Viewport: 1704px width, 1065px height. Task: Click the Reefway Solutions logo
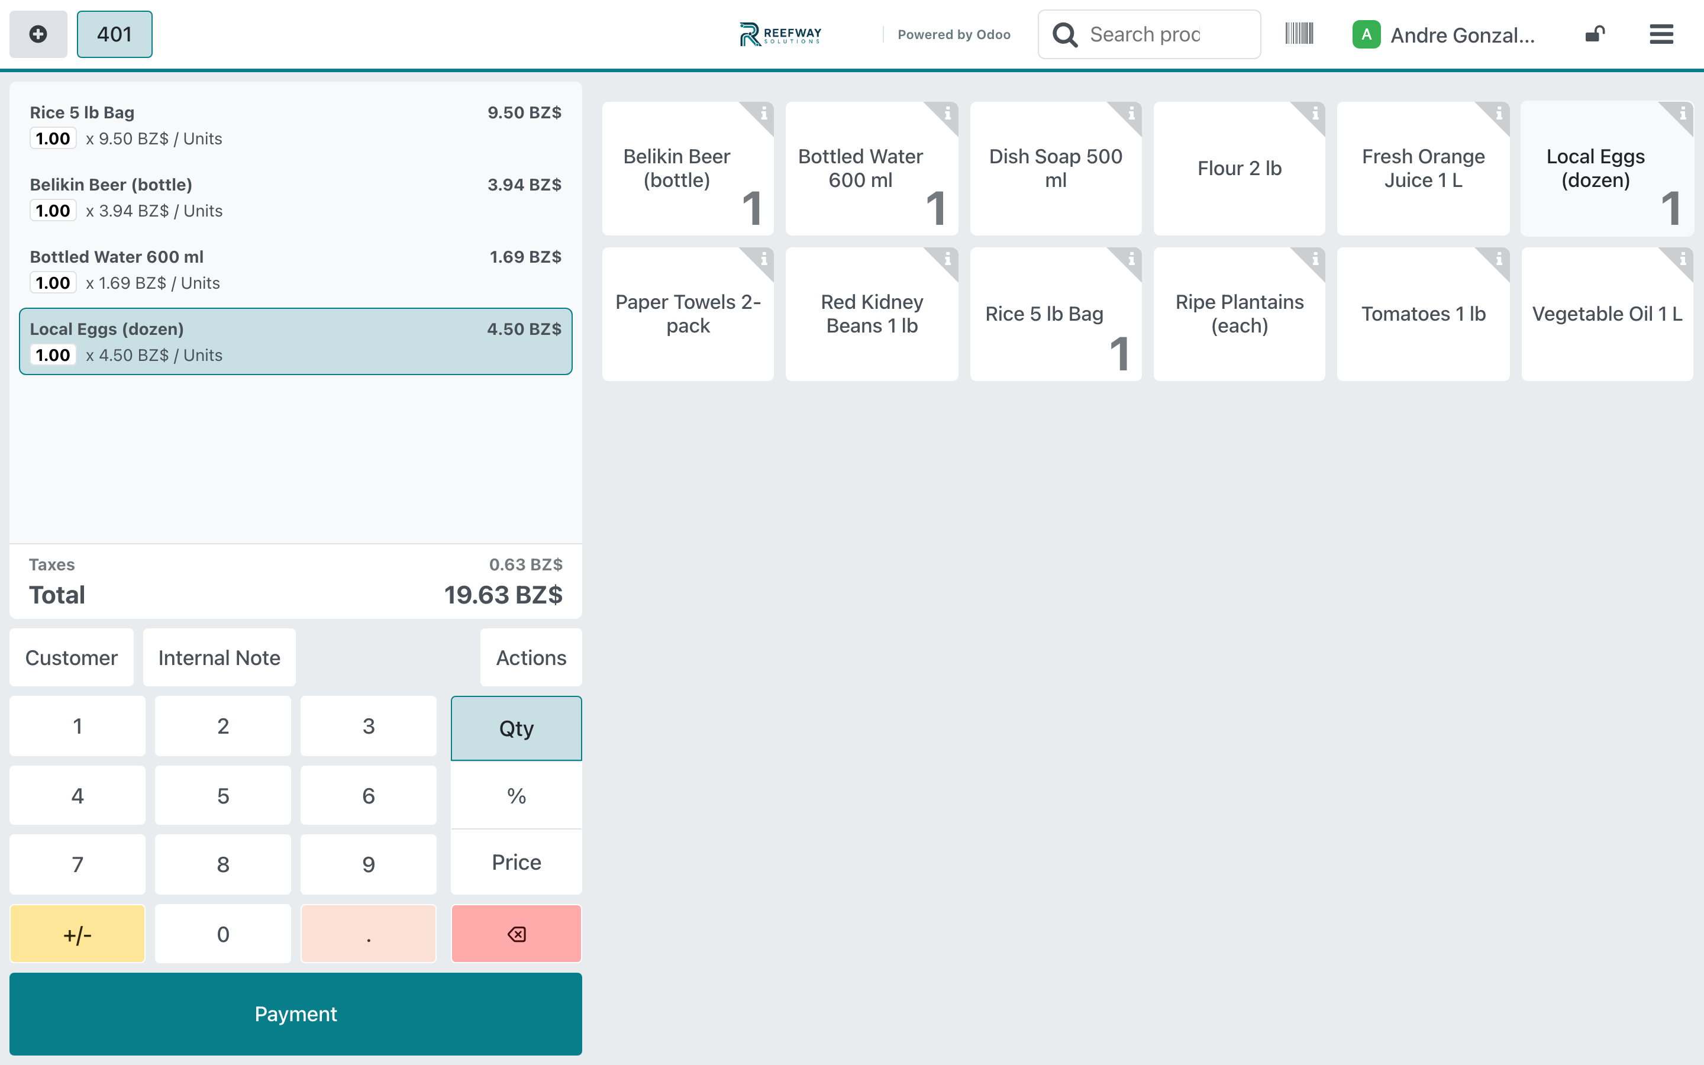[x=780, y=34]
